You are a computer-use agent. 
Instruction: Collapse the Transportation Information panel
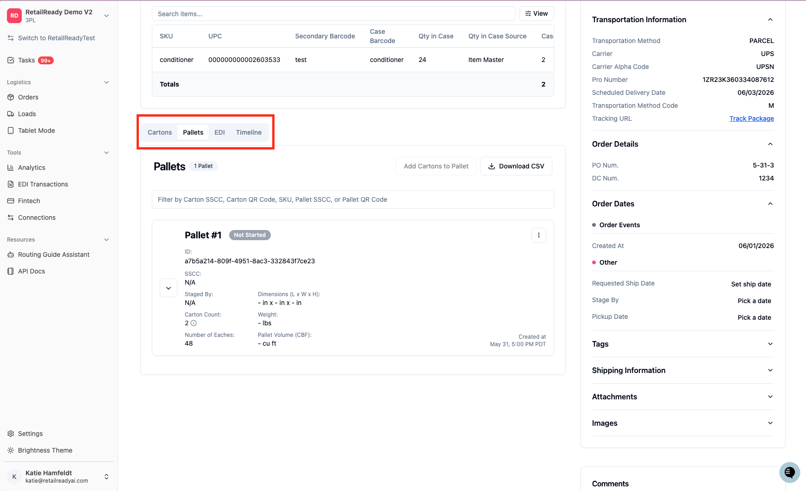[770, 19]
